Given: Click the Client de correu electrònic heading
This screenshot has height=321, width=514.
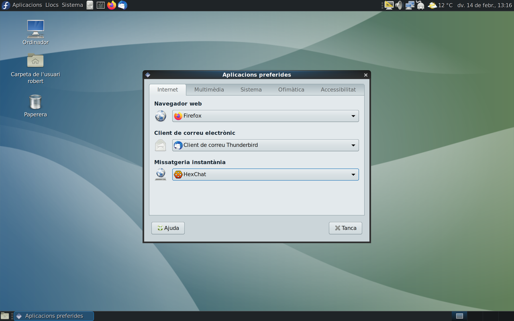Looking at the screenshot, I should tap(195, 133).
